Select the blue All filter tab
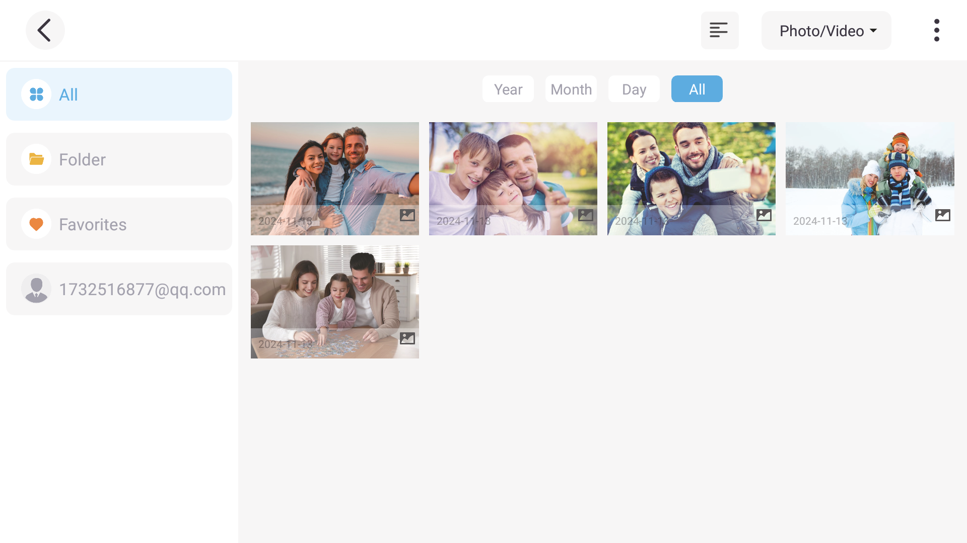Viewport: 967px width, 543px height. click(697, 89)
